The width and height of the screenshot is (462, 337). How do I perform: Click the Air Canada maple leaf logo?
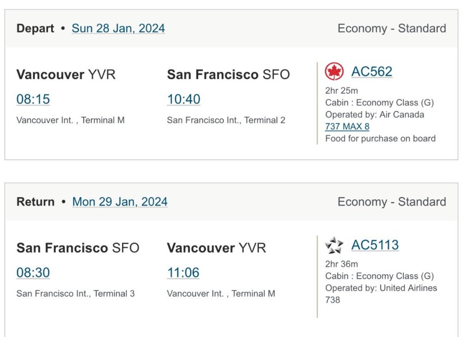[x=334, y=72]
